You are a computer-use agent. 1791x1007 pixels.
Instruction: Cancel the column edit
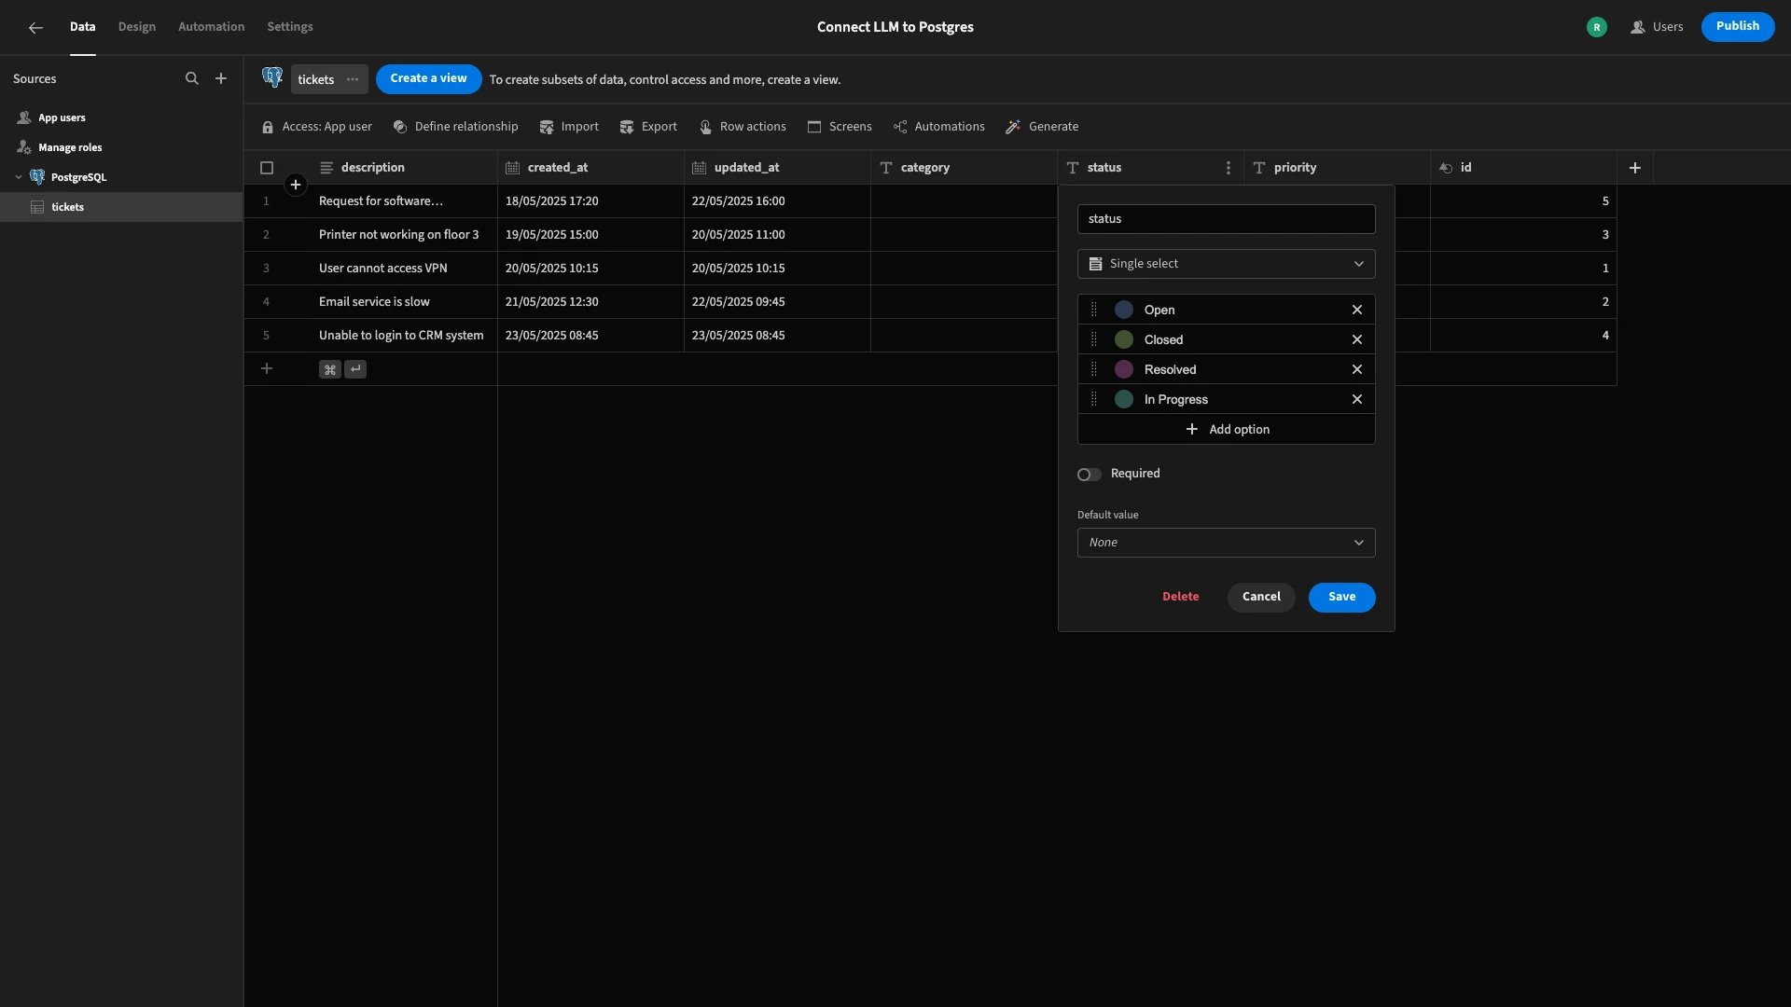pos(1261,598)
